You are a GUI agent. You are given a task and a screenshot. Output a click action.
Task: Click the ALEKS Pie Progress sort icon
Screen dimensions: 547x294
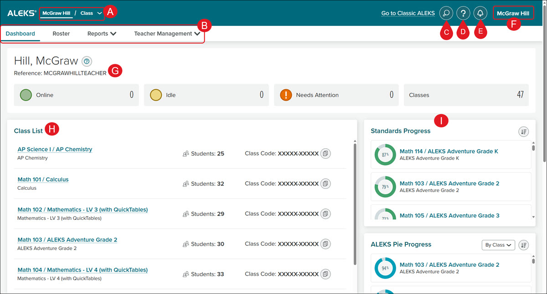pyautogui.click(x=523, y=245)
